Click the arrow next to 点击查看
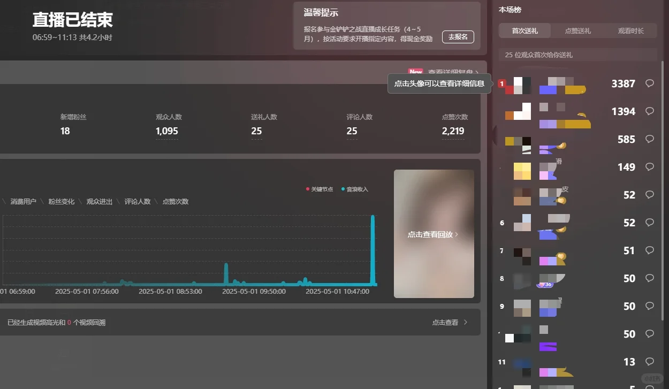Screen dimensions: 669x389 (x=466, y=323)
